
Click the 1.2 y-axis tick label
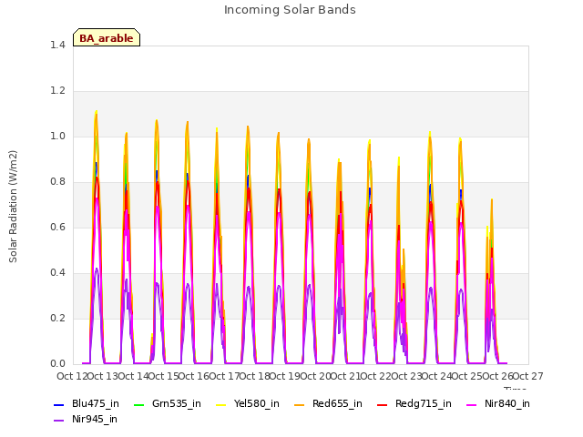coord(57,91)
